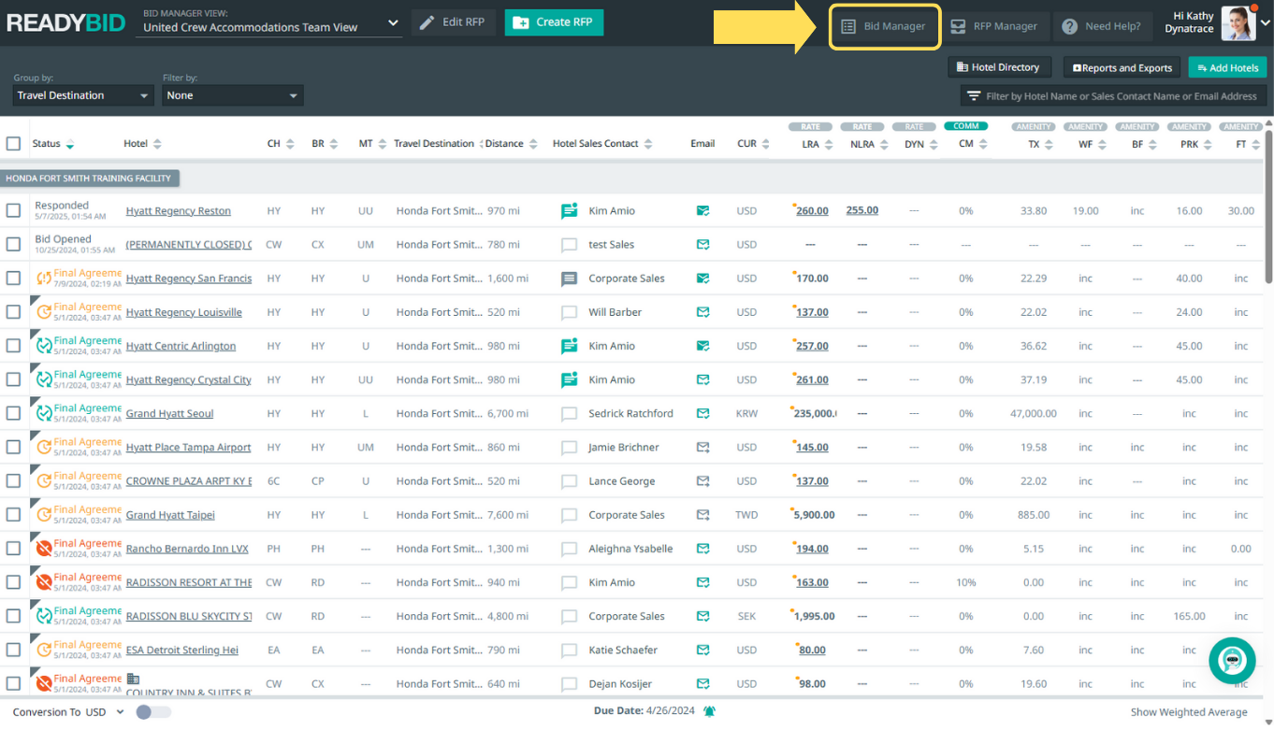Image resolution: width=1274 pixels, height=729 pixels.
Task: Click email icon in Katie Schaefer row
Action: 702,650
